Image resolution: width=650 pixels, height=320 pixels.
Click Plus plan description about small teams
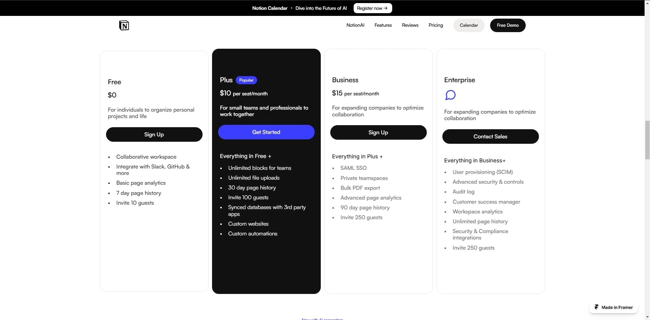tap(264, 111)
